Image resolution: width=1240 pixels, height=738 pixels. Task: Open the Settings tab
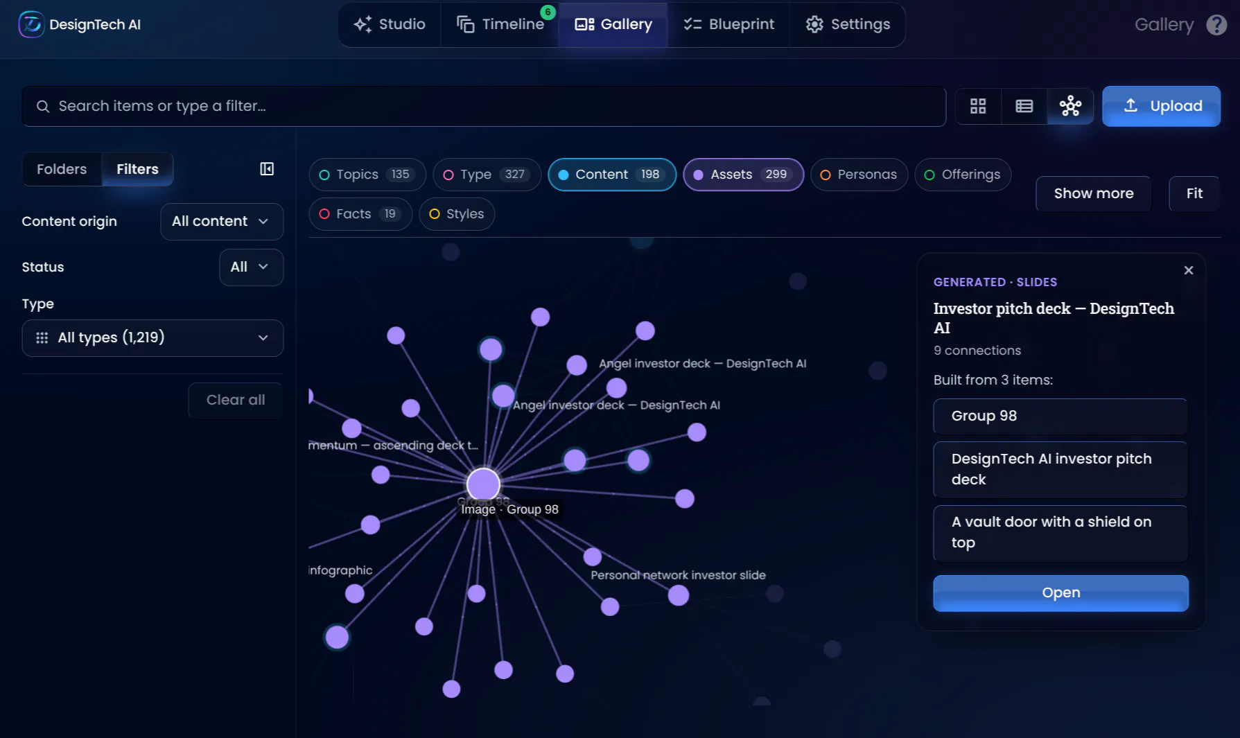[847, 24]
